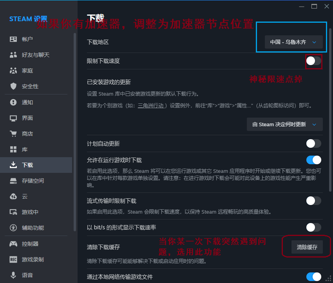Click the 清除缓存 button
Screen dimensions: 333x283
tap(307, 247)
